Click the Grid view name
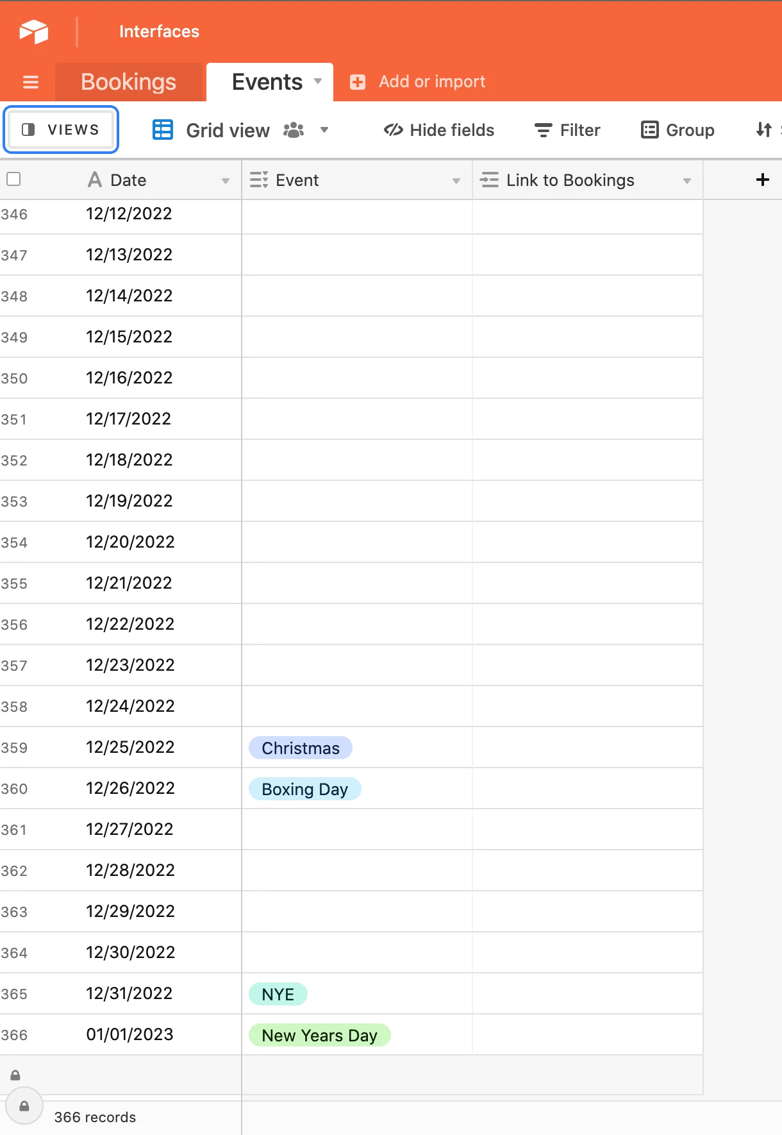The width and height of the screenshot is (782, 1135). [228, 131]
